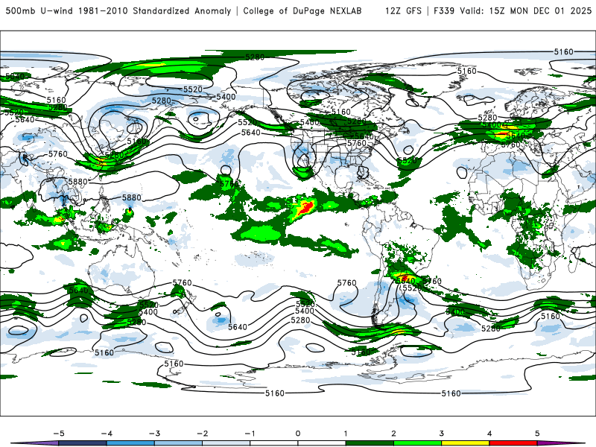Click the '5040' contour label
596x447 pixels.
pos(15,77)
